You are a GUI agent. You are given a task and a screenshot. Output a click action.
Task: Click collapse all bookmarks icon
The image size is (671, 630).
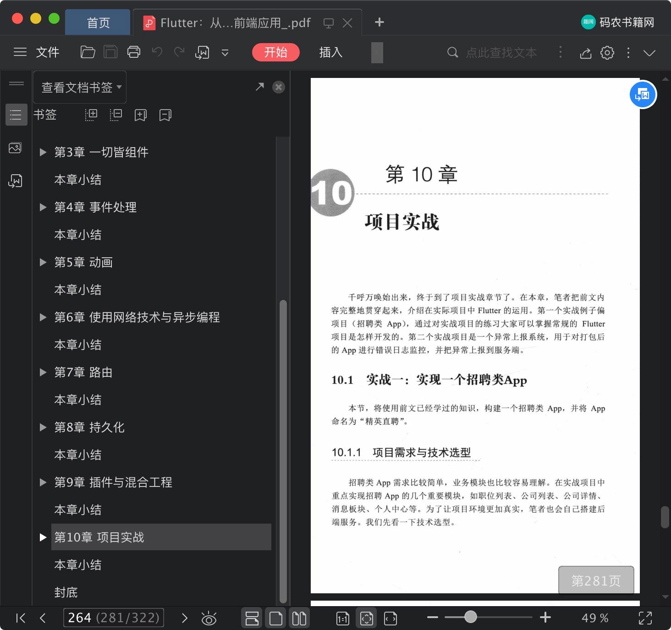[x=116, y=115]
